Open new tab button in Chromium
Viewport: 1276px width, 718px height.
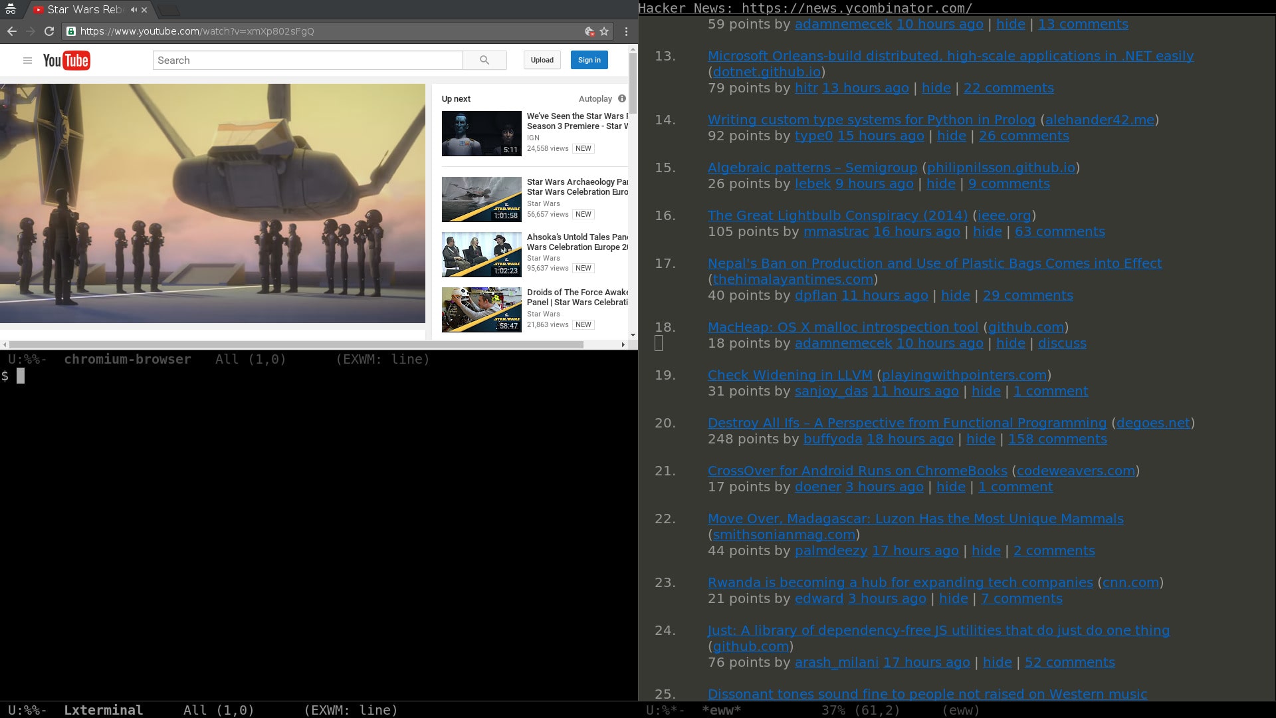pyautogui.click(x=169, y=10)
